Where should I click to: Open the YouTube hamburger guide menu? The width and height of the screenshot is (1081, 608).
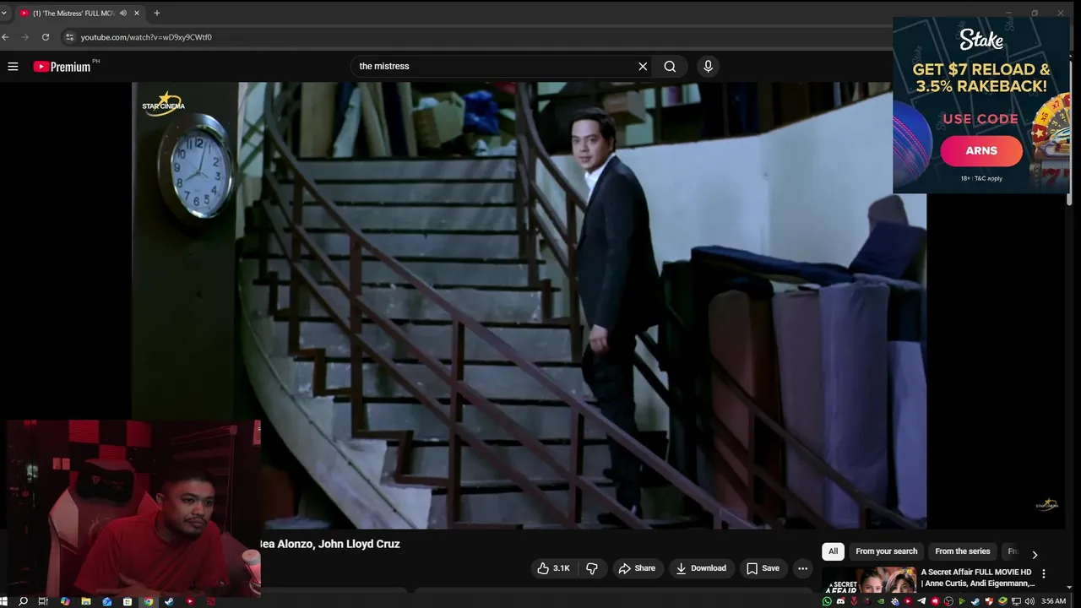[13, 66]
